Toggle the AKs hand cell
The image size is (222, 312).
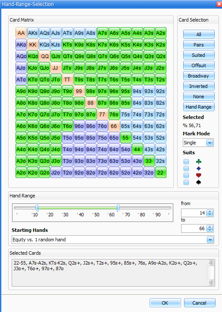pos(32,33)
